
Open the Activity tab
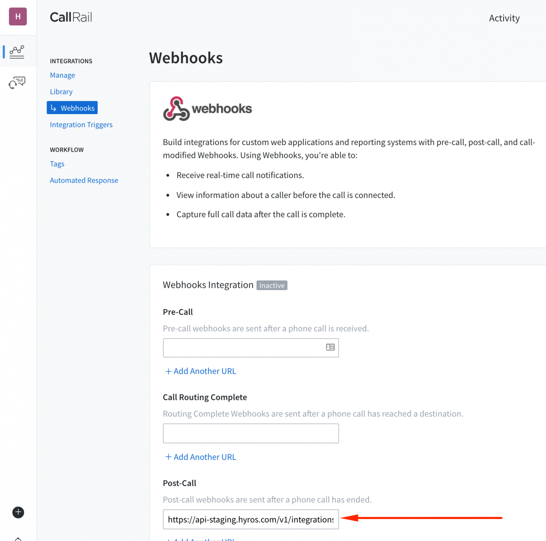[504, 18]
